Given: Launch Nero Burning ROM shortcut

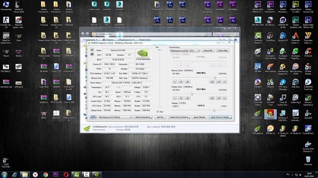Looking at the screenshot, I should pos(296,69).
